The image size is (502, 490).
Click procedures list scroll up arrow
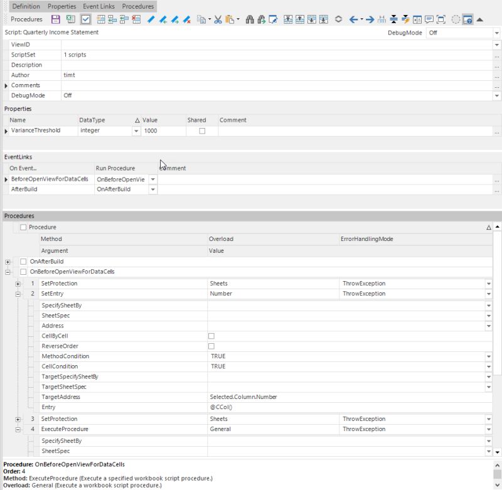tap(497, 226)
